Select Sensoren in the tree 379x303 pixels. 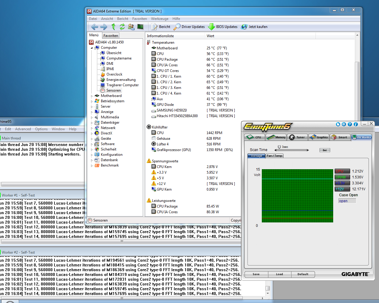(x=113, y=90)
